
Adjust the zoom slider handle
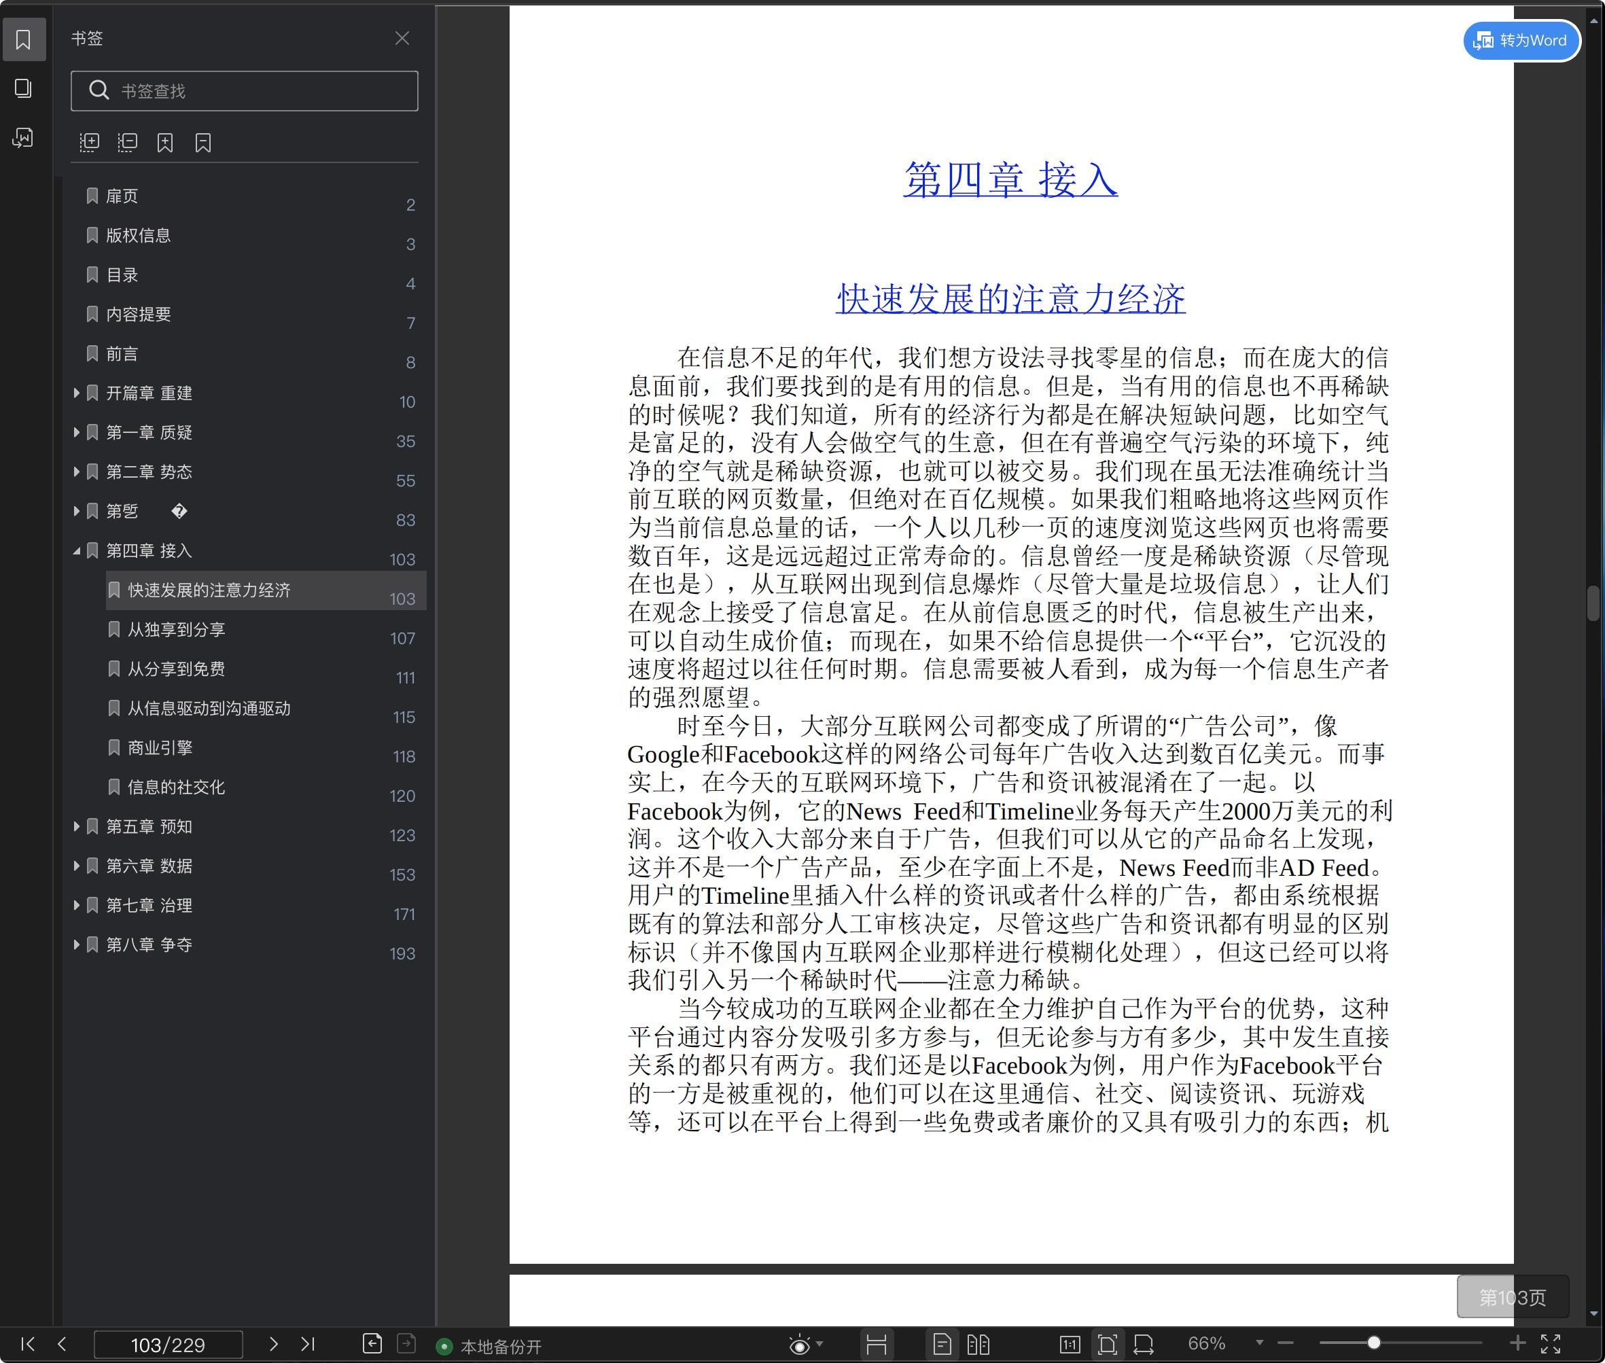tap(1374, 1343)
